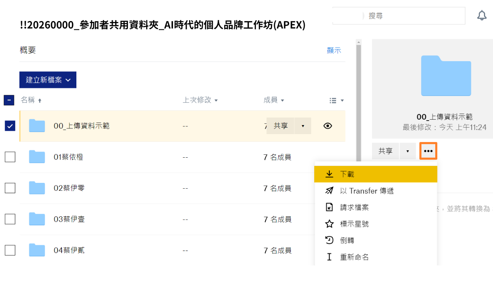Select 重新命名 menu item
The height and width of the screenshot is (284, 493).
[x=376, y=257]
